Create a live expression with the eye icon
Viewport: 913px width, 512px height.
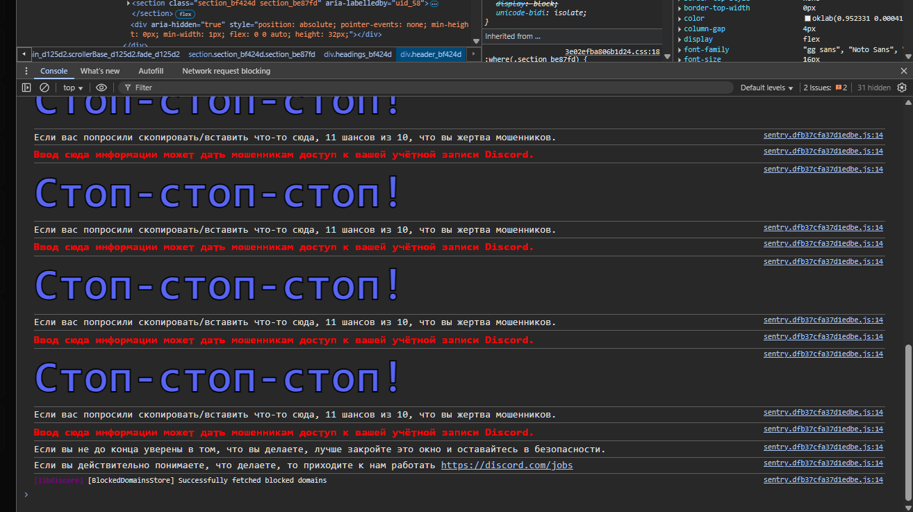tap(101, 88)
